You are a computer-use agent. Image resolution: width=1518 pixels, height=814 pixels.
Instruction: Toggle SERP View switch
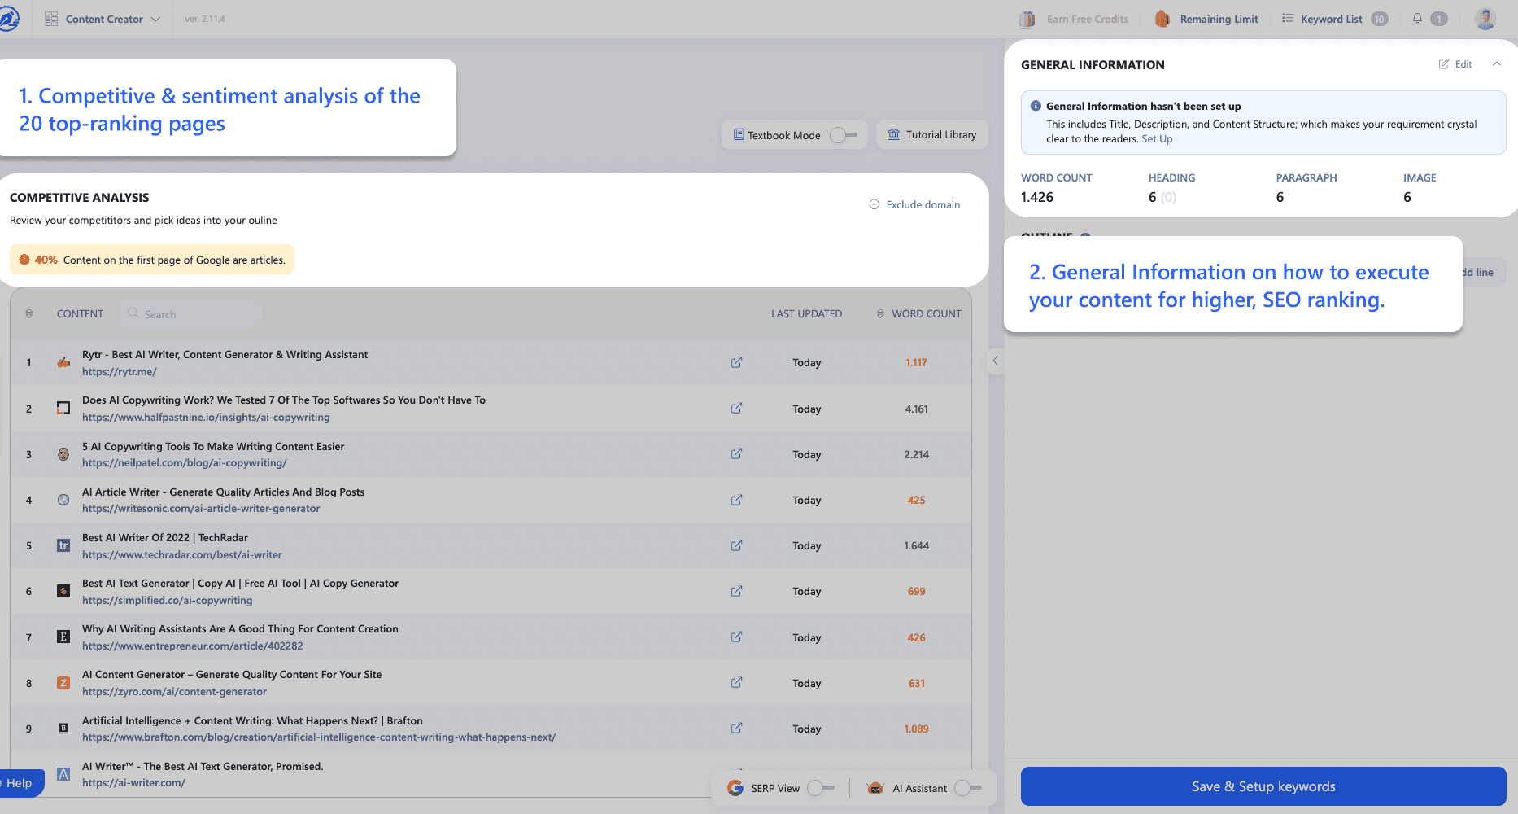point(821,788)
